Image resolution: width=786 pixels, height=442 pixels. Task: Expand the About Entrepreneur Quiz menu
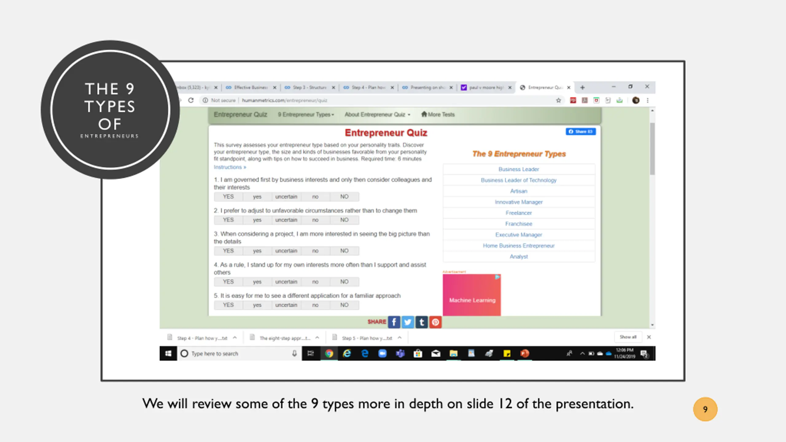tap(377, 114)
